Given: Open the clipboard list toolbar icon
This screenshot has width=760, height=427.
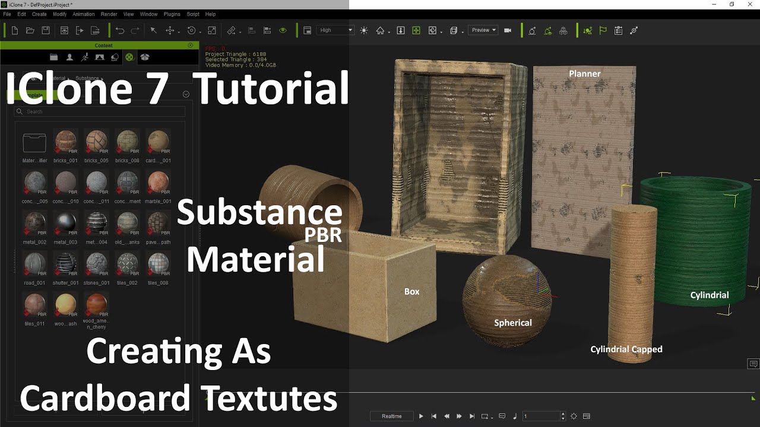Looking at the screenshot, I should pyautogui.click(x=618, y=30).
